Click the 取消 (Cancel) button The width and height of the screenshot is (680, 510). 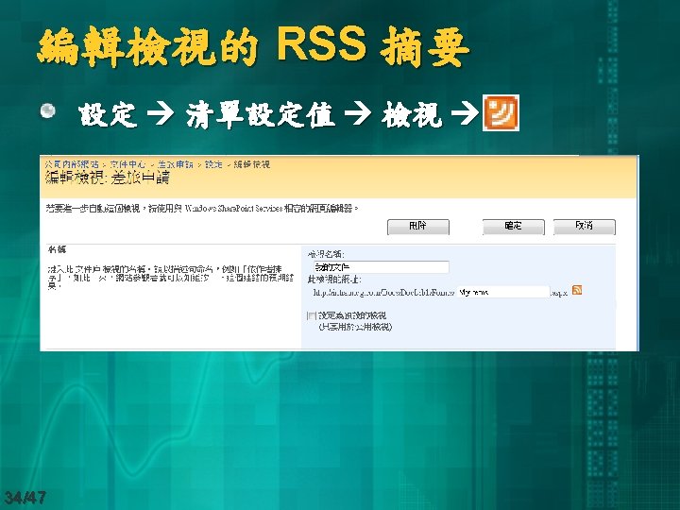[585, 227]
